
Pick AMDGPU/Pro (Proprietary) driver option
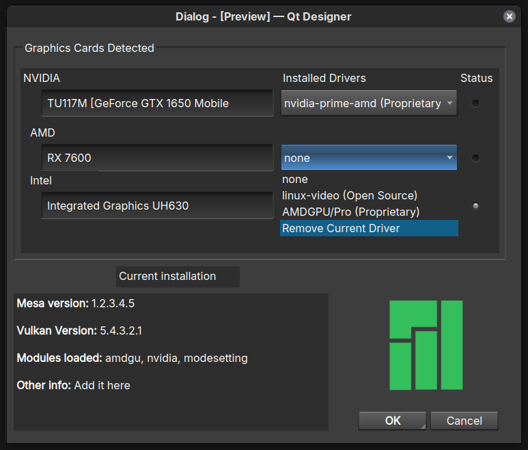pyautogui.click(x=350, y=212)
